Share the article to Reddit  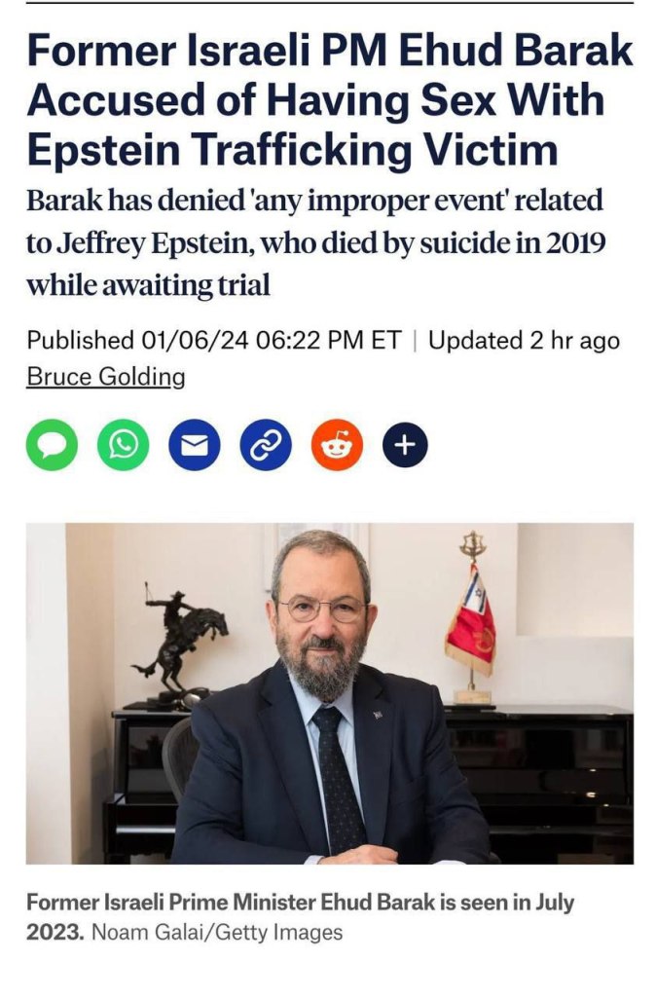click(x=336, y=445)
